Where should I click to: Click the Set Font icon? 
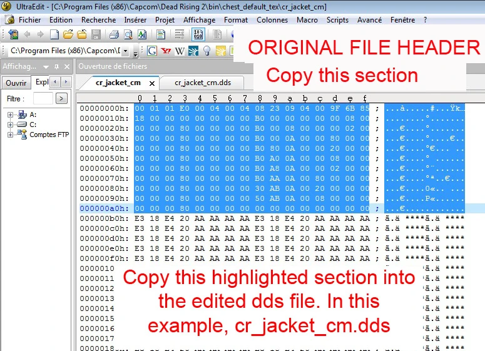tap(142, 34)
